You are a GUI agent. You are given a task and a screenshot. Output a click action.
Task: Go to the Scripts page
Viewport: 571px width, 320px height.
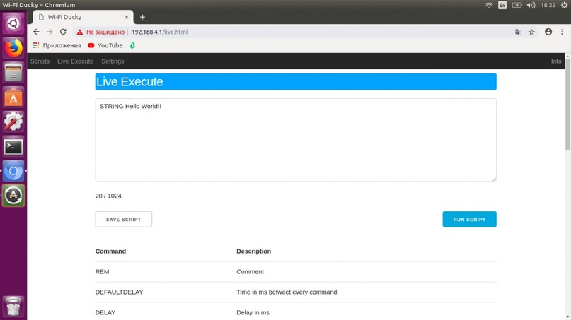click(x=40, y=61)
